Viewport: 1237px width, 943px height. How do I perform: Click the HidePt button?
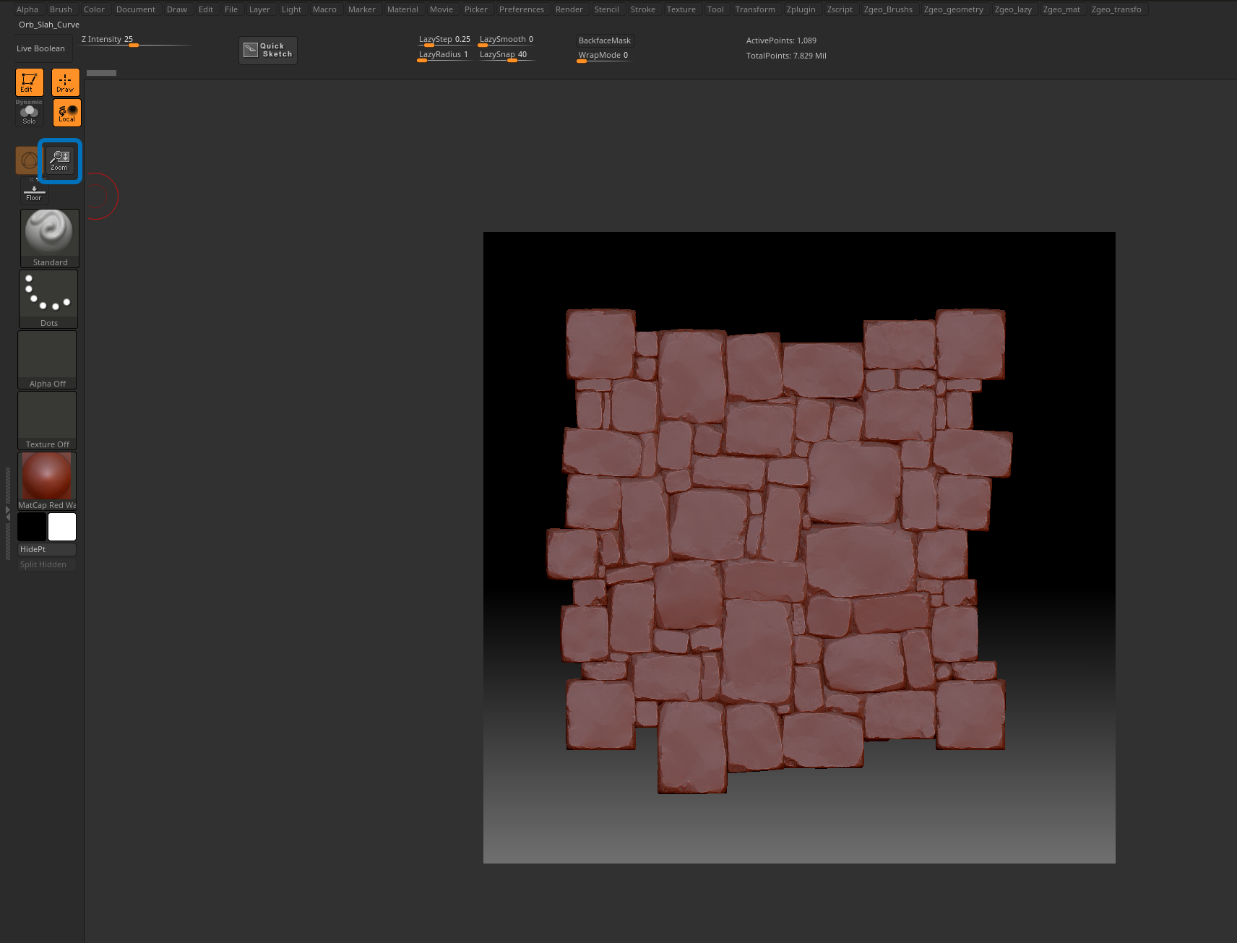pos(46,549)
